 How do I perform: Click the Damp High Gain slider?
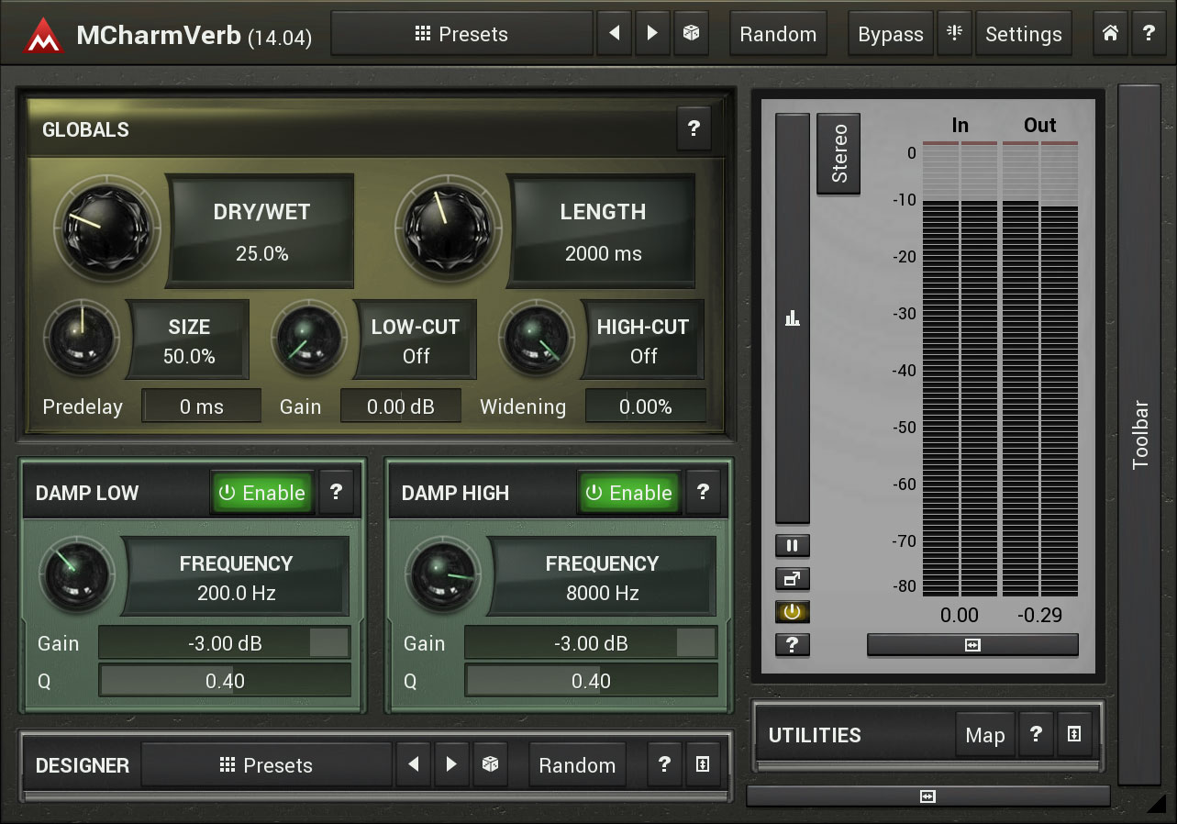point(591,642)
